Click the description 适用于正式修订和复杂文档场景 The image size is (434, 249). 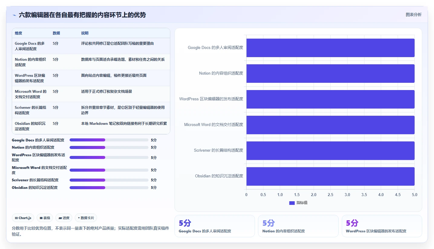click(x=106, y=92)
